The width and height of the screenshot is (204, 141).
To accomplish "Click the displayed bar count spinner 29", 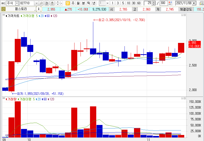I will 149,3.
